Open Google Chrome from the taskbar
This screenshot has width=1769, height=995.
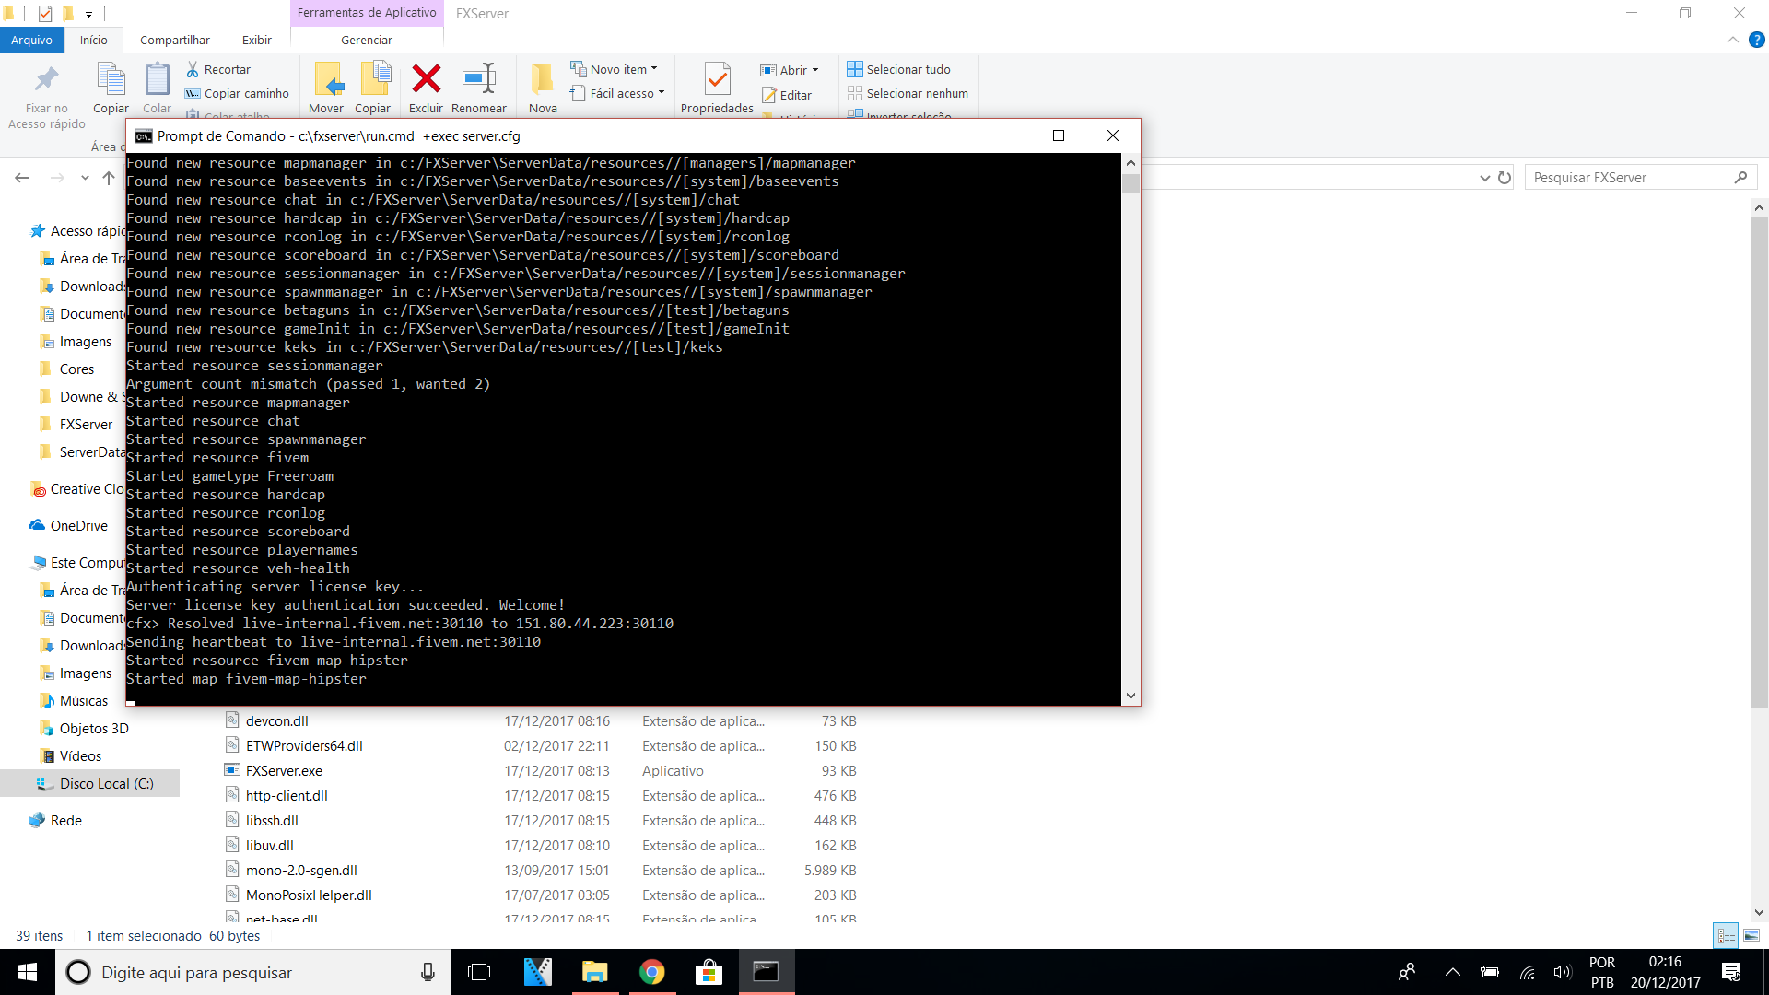(651, 972)
